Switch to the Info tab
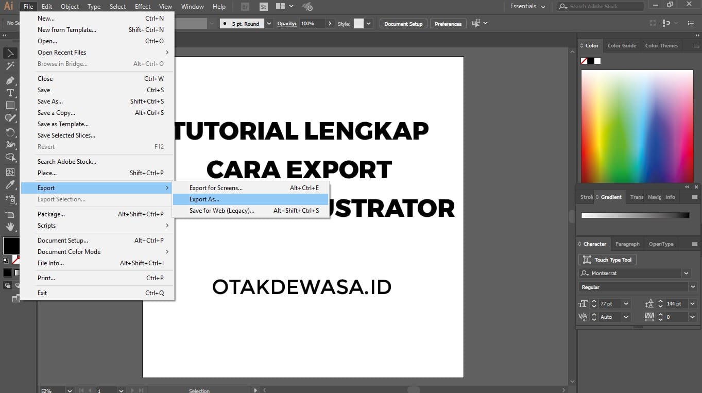 tap(670, 197)
